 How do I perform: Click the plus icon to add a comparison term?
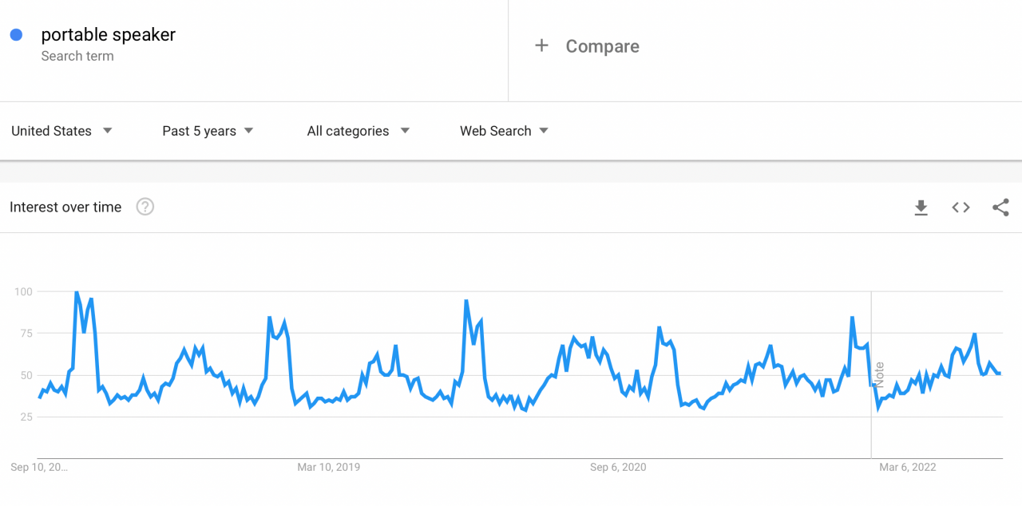(541, 45)
